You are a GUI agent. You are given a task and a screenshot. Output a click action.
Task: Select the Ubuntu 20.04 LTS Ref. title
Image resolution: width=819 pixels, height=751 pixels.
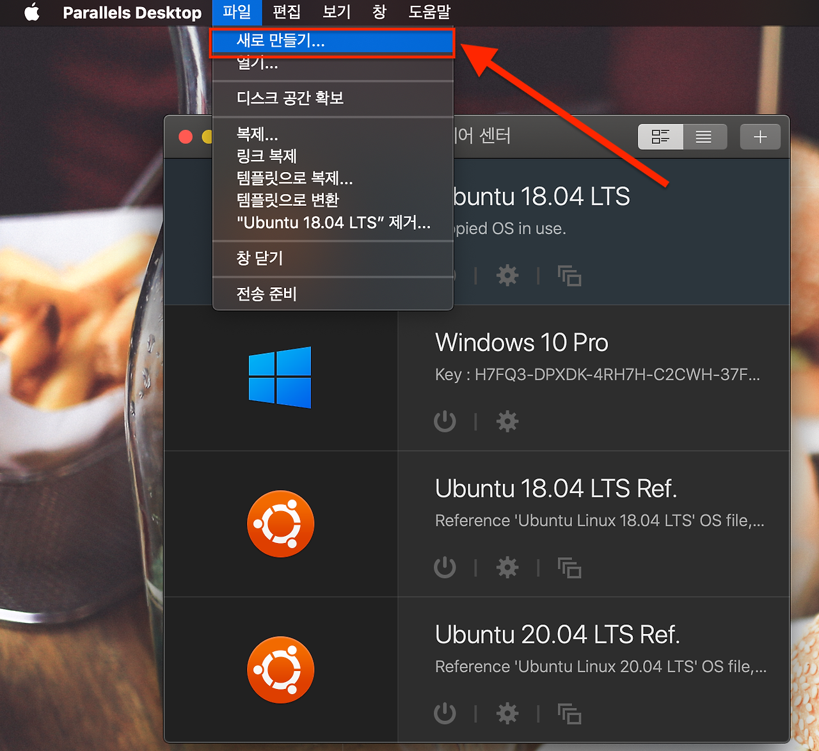tap(557, 635)
